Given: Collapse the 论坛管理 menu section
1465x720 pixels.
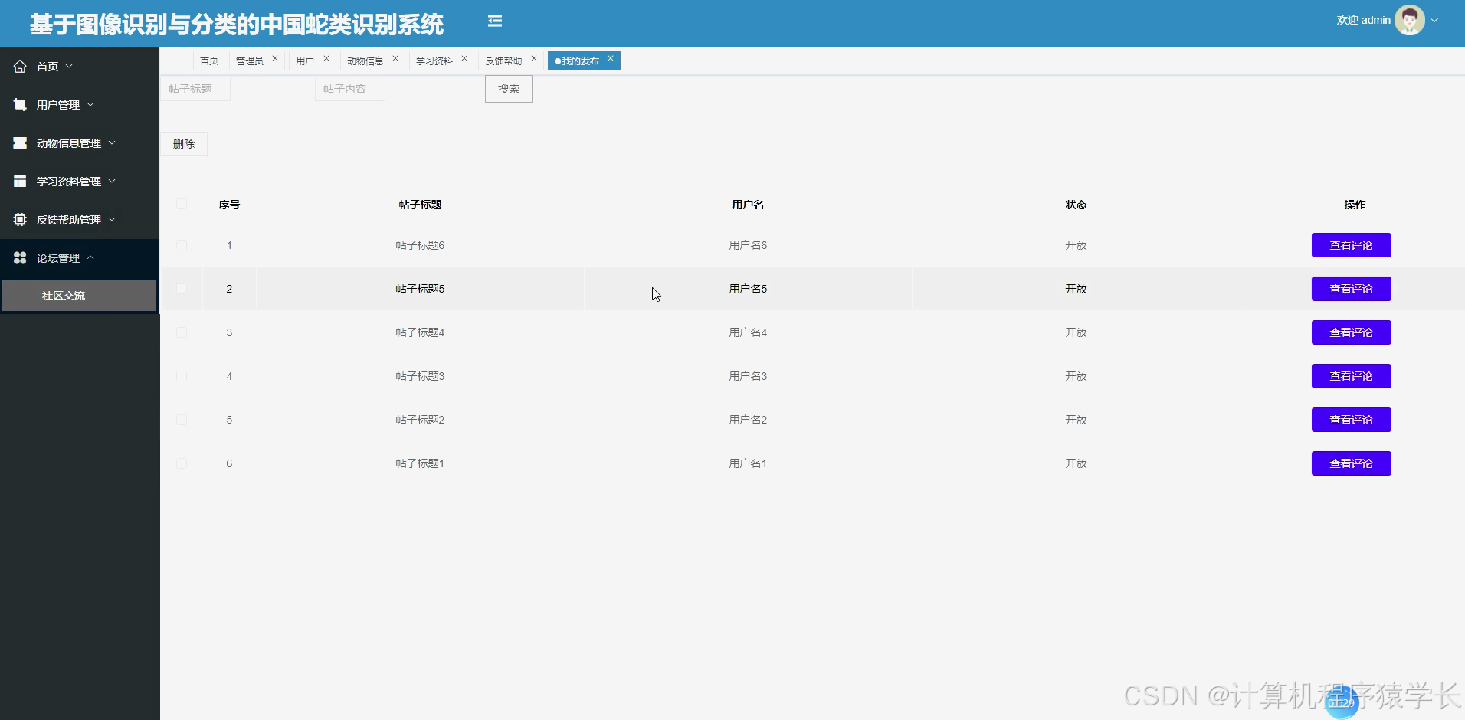Looking at the screenshot, I should pos(90,258).
